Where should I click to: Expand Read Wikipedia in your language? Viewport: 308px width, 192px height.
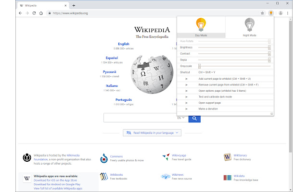click(152, 132)
